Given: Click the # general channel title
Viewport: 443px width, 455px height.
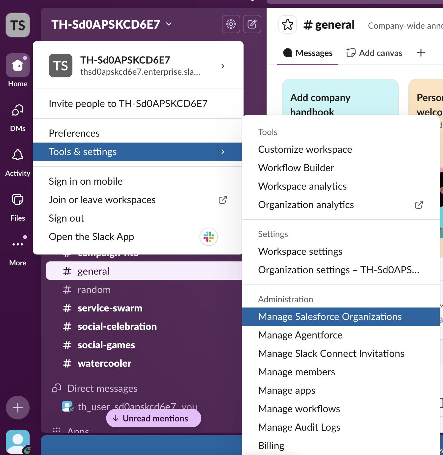Looking at the screenshot, I should pos(329,25).
